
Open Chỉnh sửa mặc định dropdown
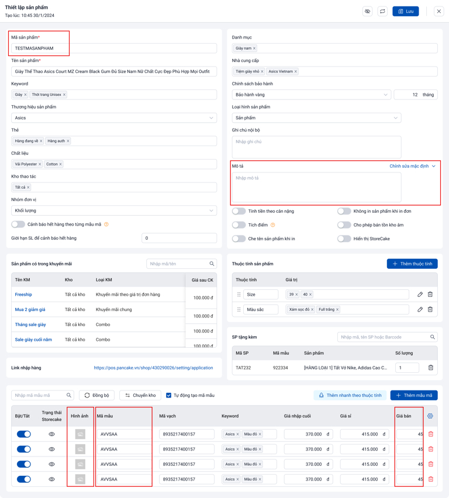click(413, 167)
